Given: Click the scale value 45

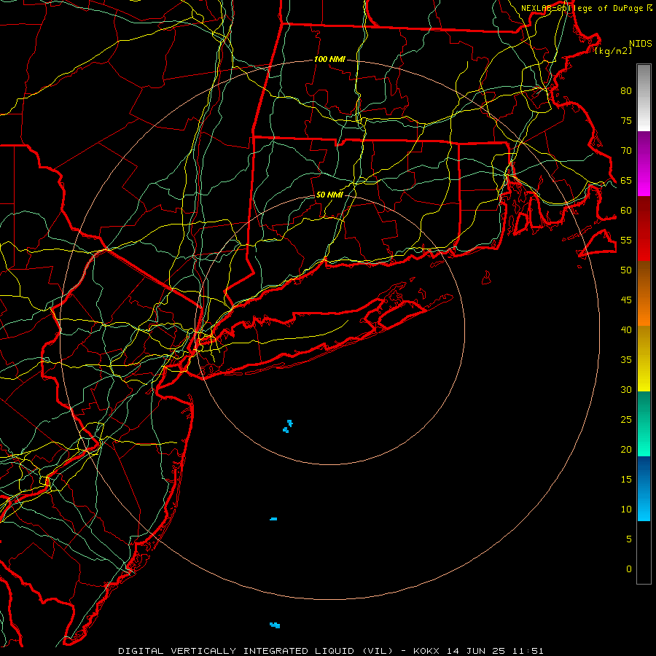Looking at the screenshot, I should (626, 300).
